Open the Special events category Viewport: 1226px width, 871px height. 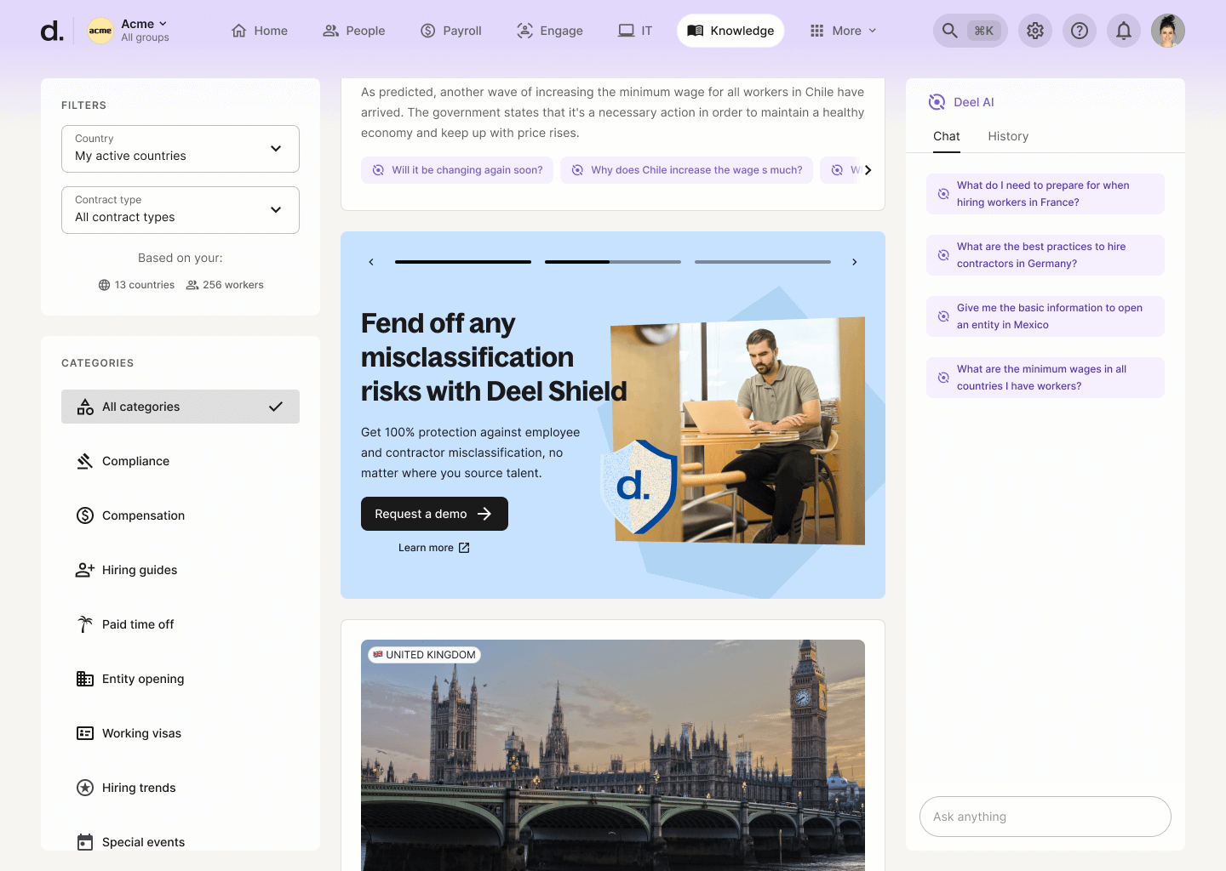143,841
